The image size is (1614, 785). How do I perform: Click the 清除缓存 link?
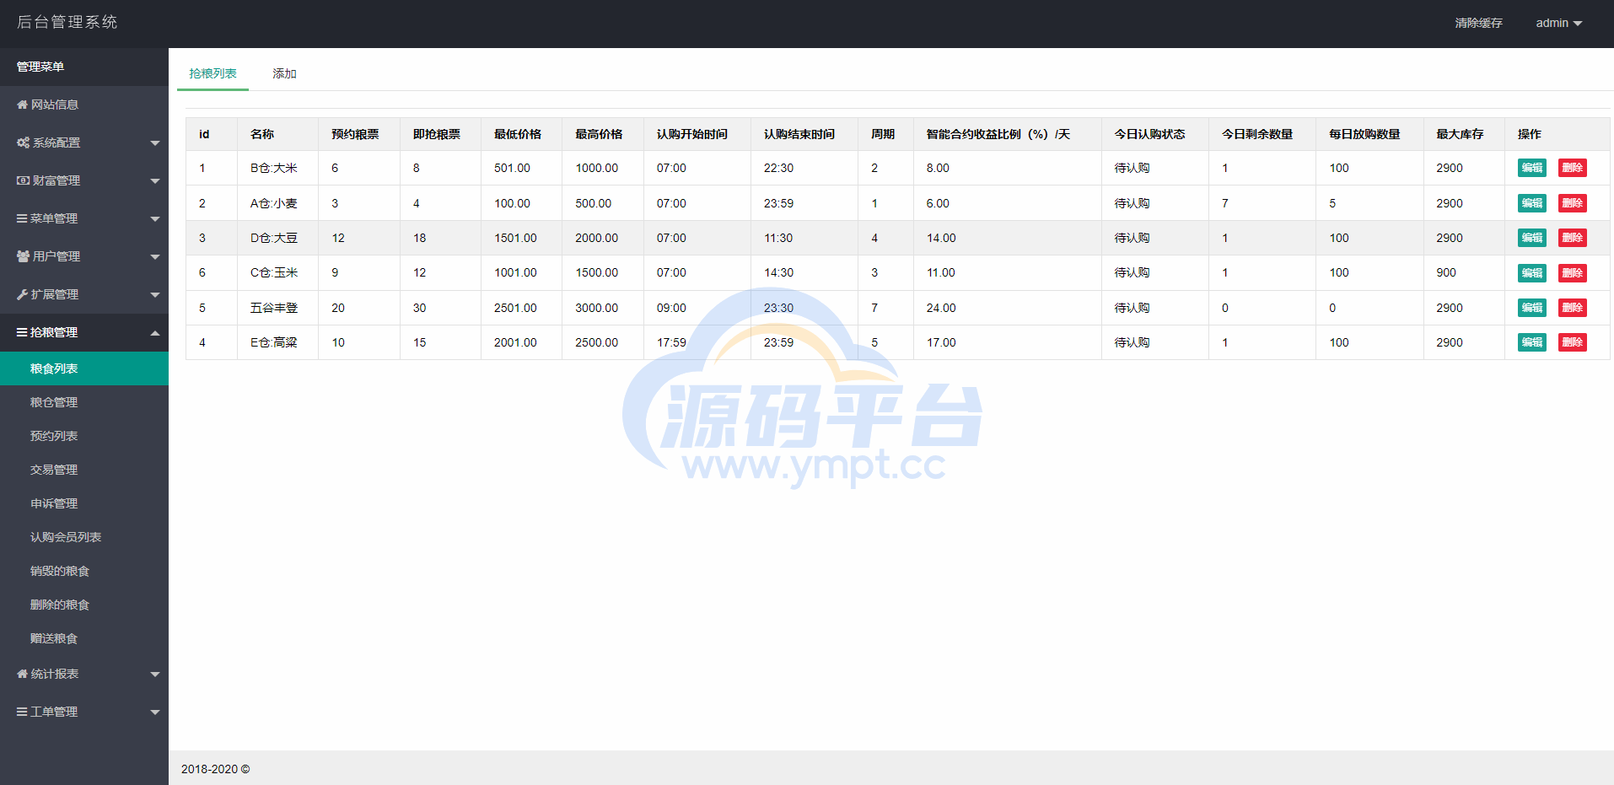1478,23
